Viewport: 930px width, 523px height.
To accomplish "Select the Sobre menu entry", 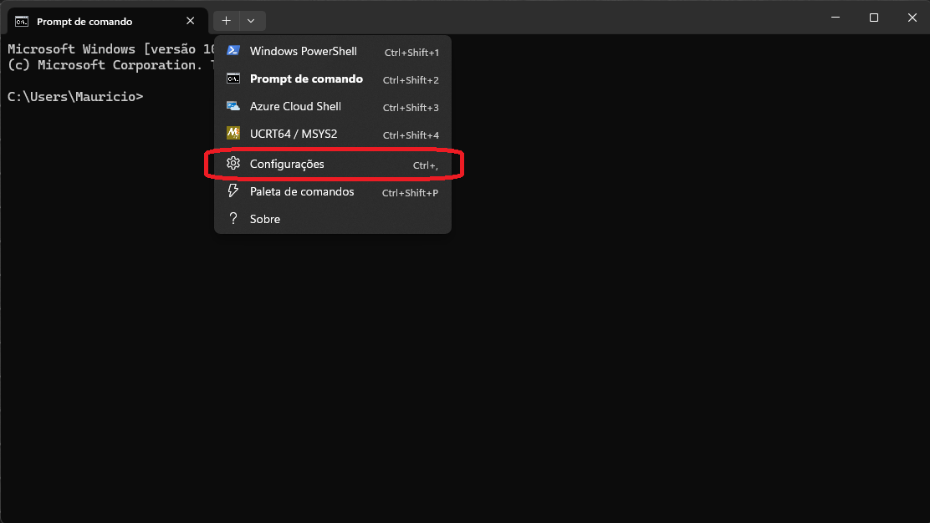I will click(x=265, y=219).
